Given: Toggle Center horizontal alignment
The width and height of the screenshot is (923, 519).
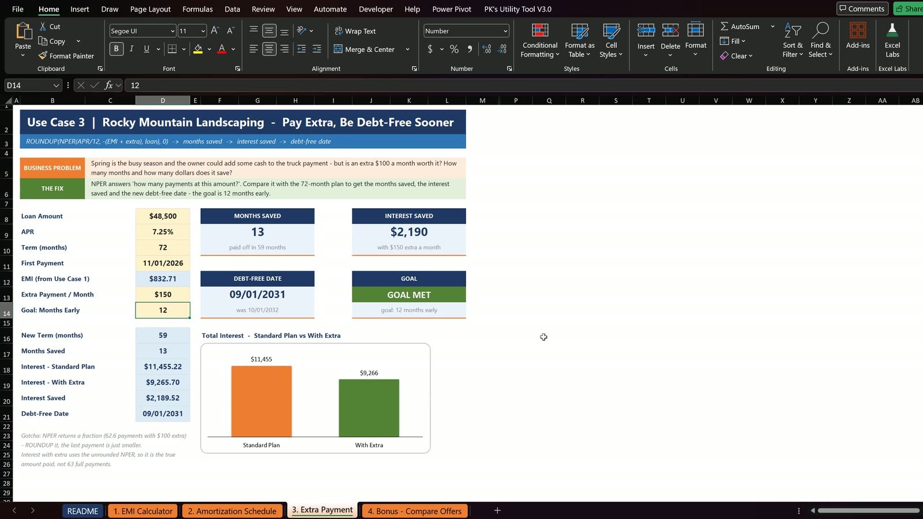Looking at the screenshot, I should pyautogui.click(x=269, y=49).
